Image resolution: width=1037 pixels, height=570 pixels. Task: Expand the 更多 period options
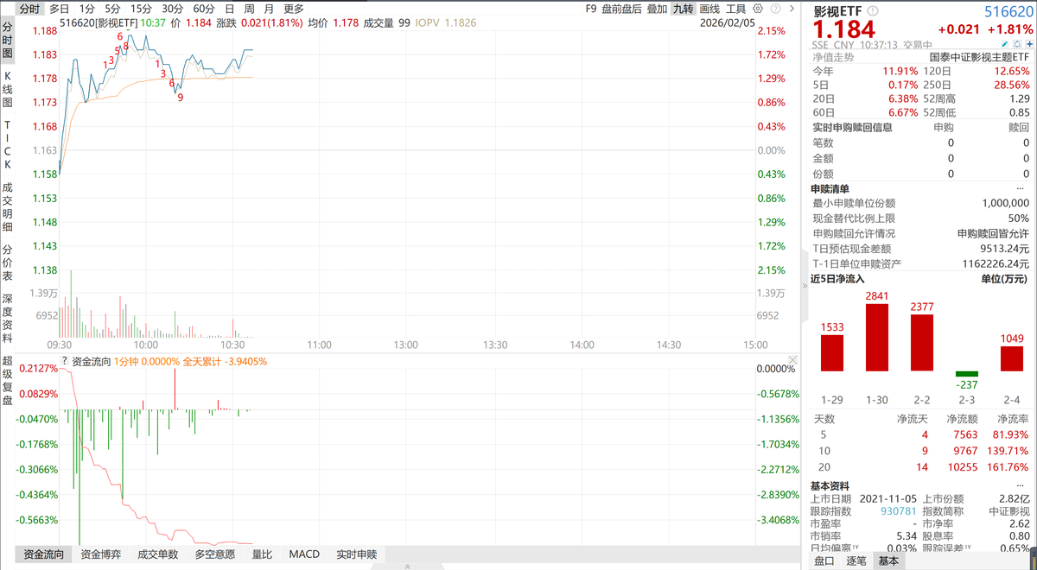[x=294, y=9]
